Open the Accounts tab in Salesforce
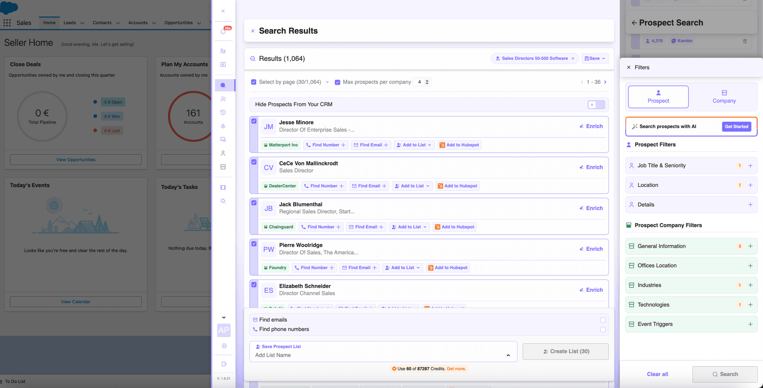Screen dimensions: 763x388 click(x=138, y=23)
